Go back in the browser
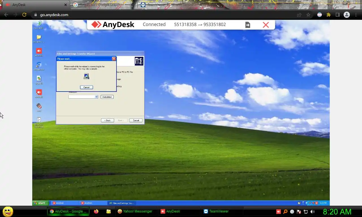The width and height of the screenshot is (362, 217). [6, 15]
